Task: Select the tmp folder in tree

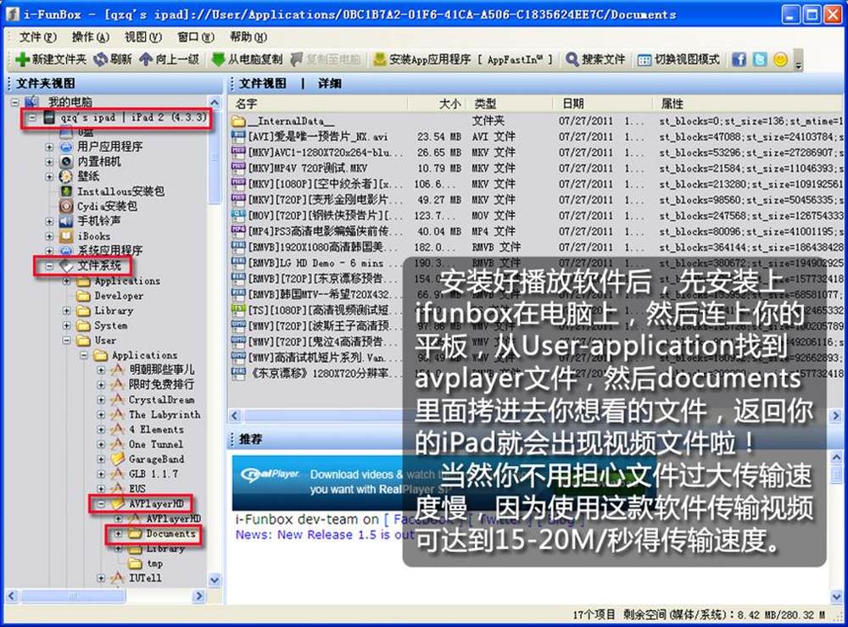Action: click(154, 563)
